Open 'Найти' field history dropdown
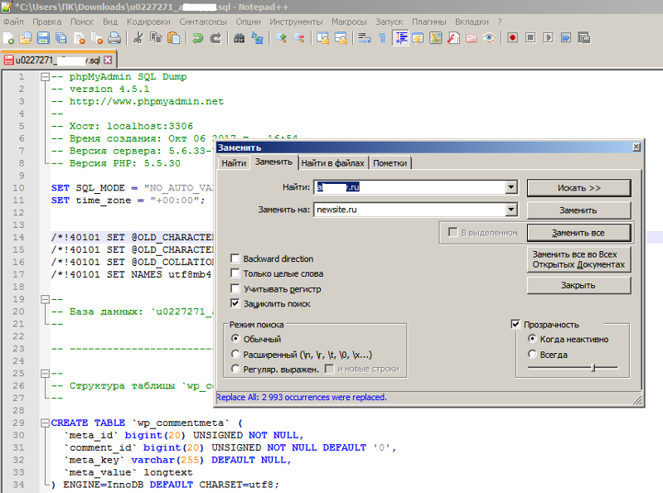This screenshot has height=493, width=663. pyautogui.click(x=511, y=187)
